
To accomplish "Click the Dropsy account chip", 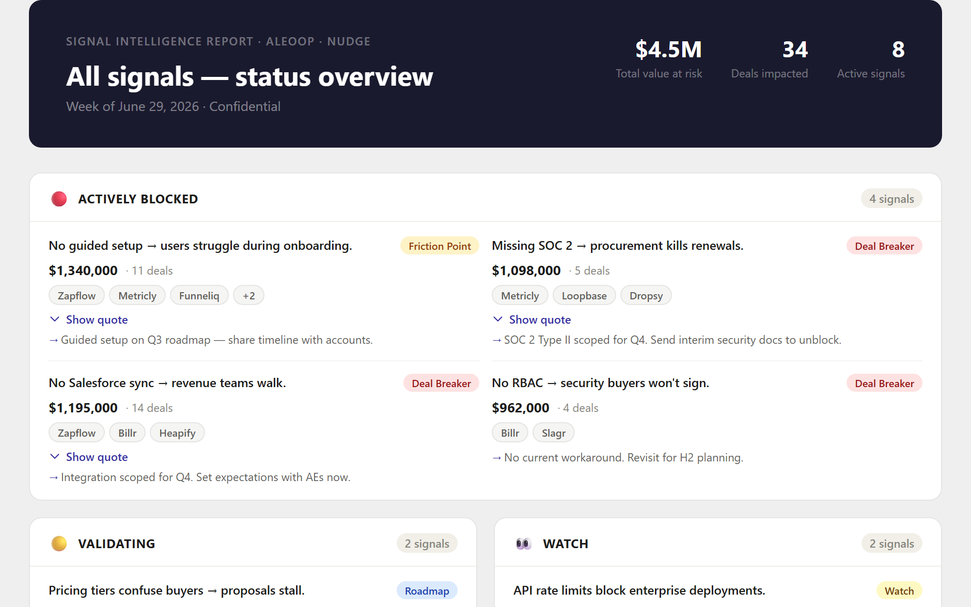I will [646, 296].
